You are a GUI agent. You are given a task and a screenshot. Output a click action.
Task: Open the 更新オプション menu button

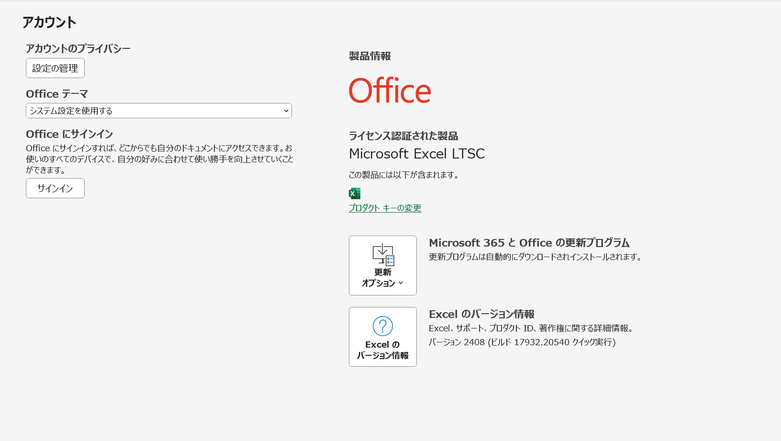383,265
